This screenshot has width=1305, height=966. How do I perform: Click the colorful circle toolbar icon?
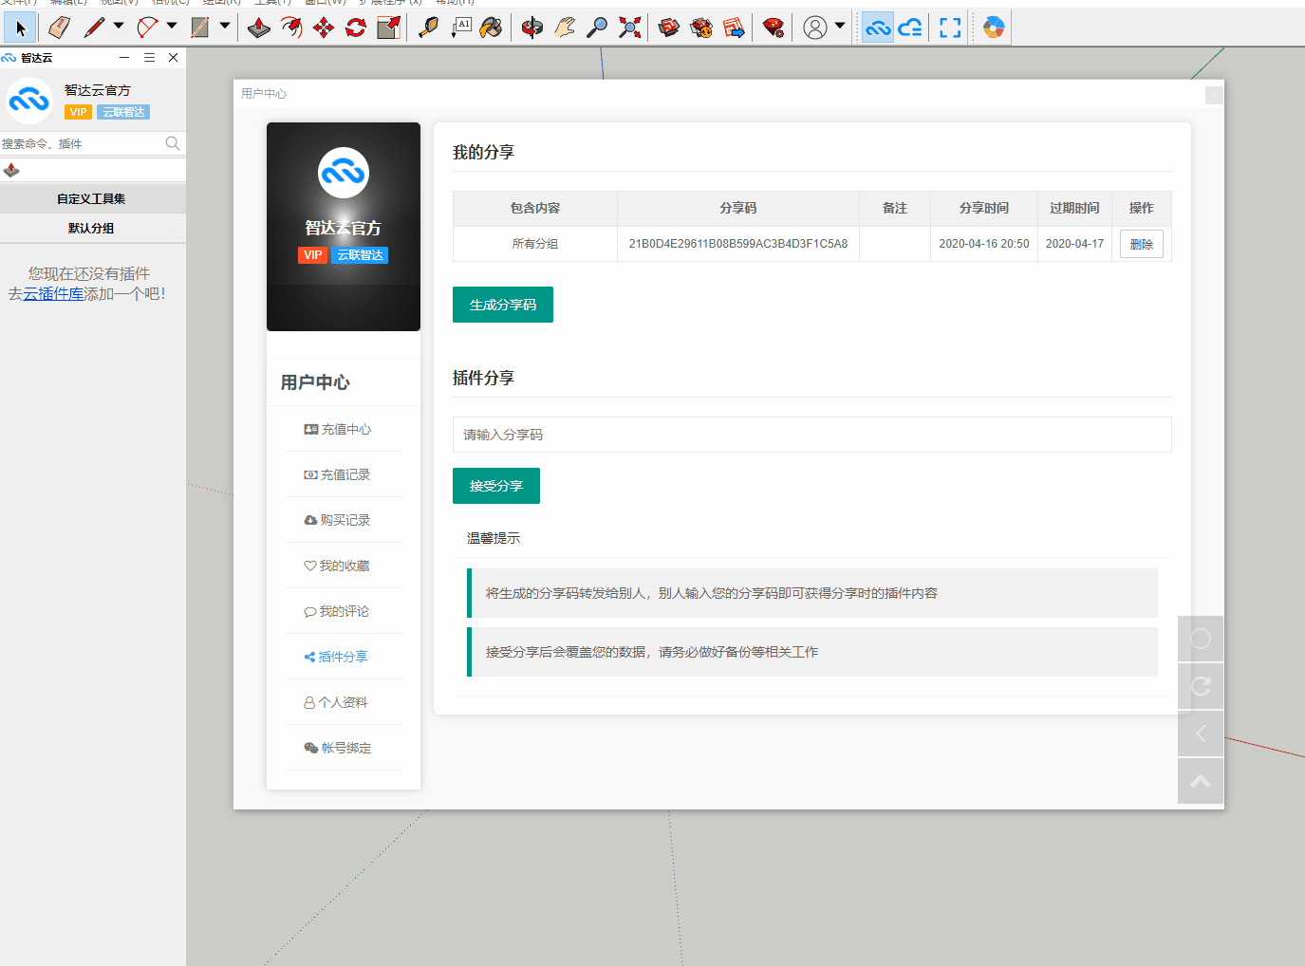click(994, 28)
